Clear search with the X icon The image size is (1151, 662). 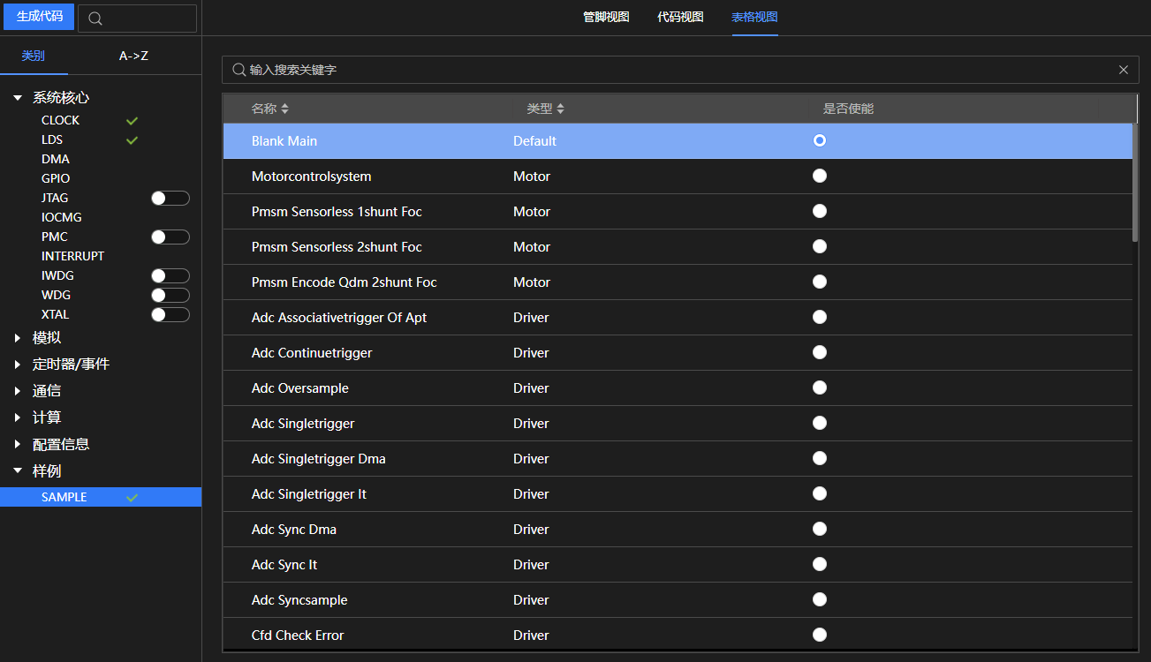tap(1123, 70)
